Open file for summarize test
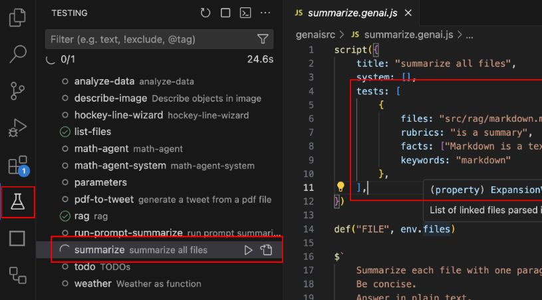 266,250
